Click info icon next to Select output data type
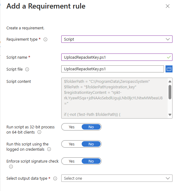The width and height of the screenshot is (178, 191). pyautogui.click(x=55, y=178)
